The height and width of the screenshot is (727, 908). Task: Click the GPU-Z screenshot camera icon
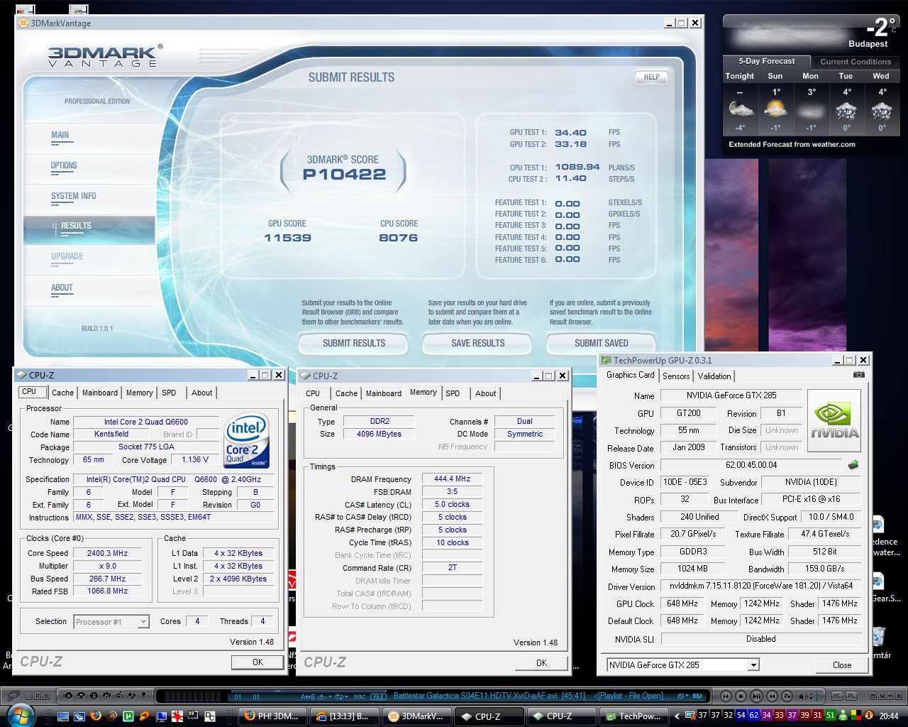[x=858, y=375]
